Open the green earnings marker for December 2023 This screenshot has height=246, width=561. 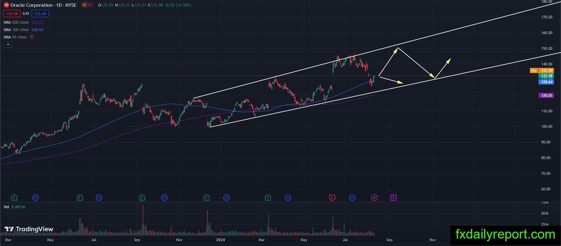(x=206, y=197)
